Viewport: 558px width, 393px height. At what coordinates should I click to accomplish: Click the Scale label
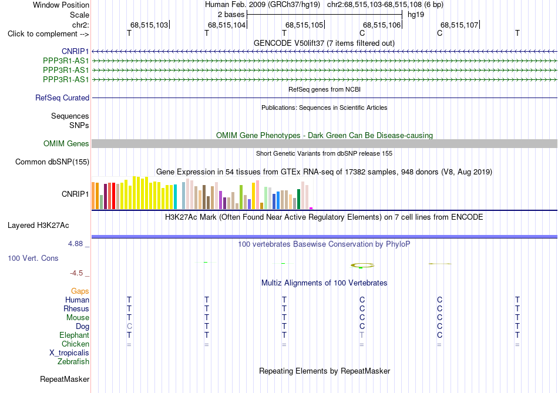click(79, 15)
